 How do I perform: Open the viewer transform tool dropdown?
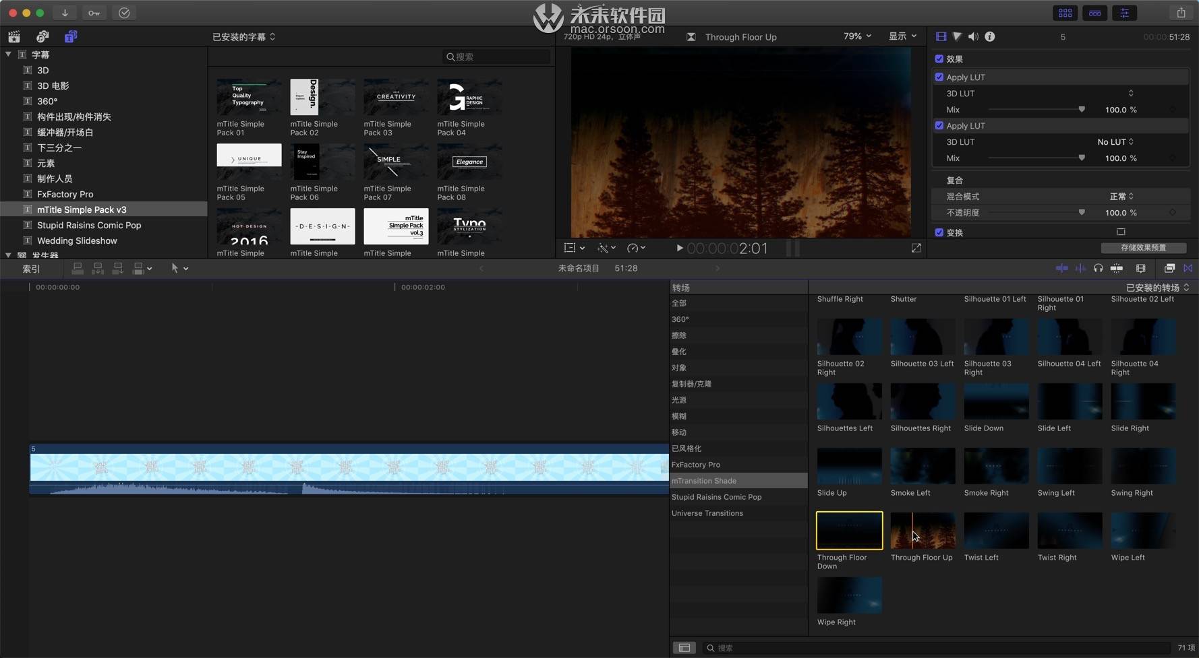(x=574, y=248)
